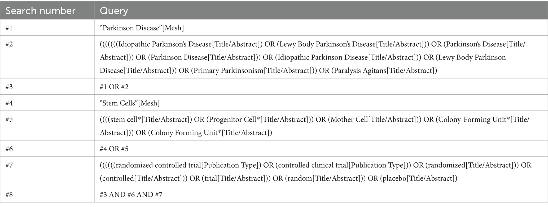Click the "#4 OR #5" query cell

coord(114,149)
